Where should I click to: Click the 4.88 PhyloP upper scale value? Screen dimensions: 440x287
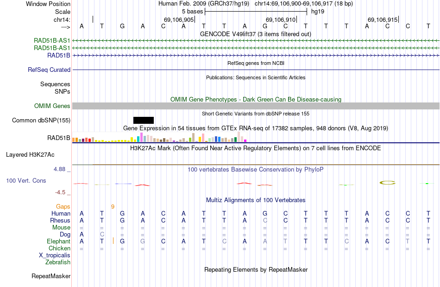pyautogui.click(x=59, y=169)
